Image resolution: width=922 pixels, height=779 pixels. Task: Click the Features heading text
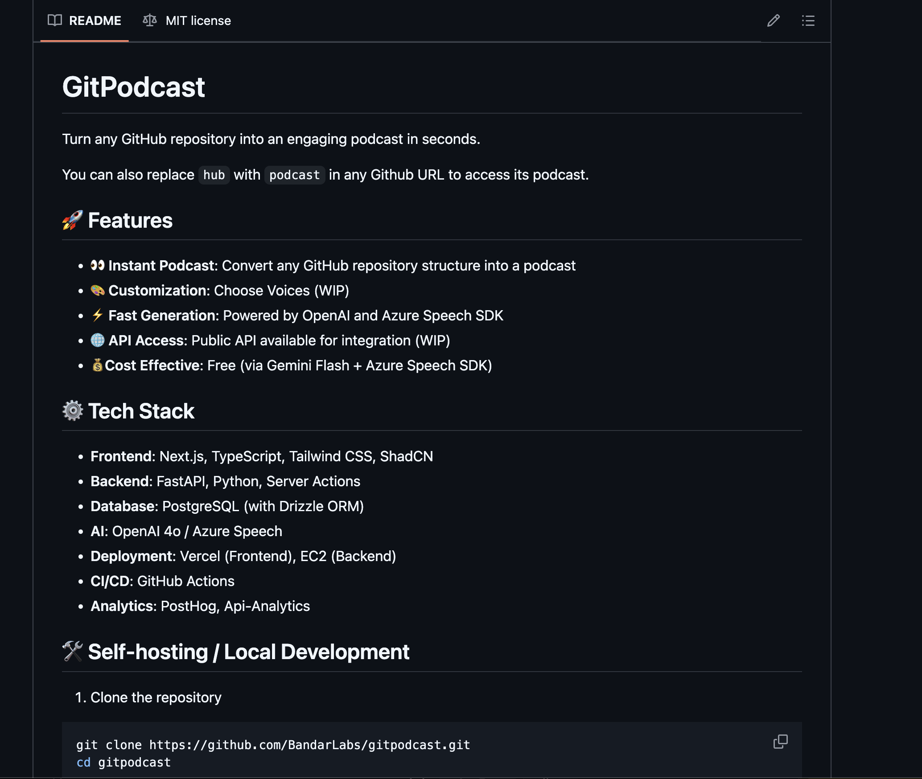130,220
